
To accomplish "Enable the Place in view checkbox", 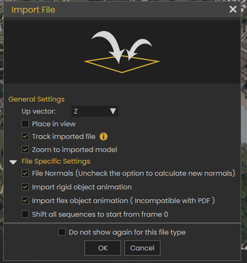I will pos(25,124).
